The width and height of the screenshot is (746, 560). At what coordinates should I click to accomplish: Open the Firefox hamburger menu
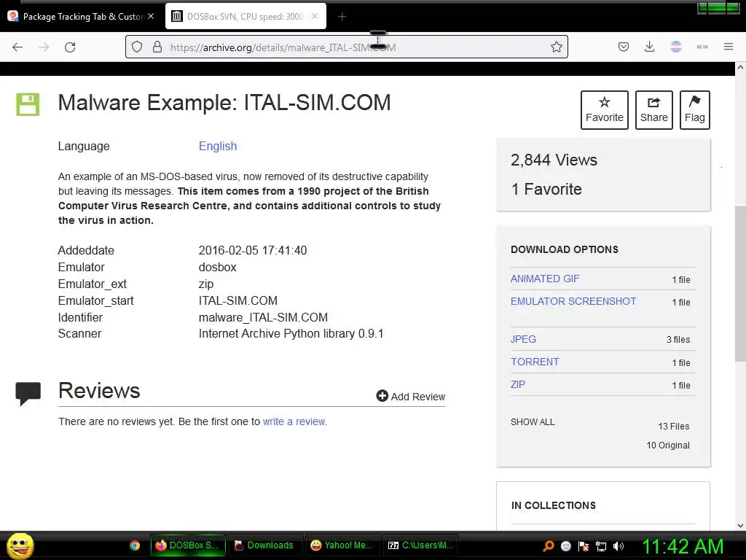pos(729,47)
